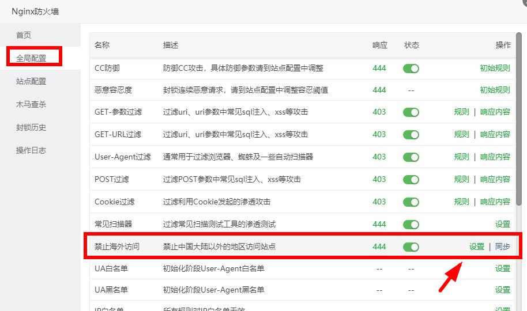
Task: Select the UA黑名单 rule name
Action: pos(111,290)
